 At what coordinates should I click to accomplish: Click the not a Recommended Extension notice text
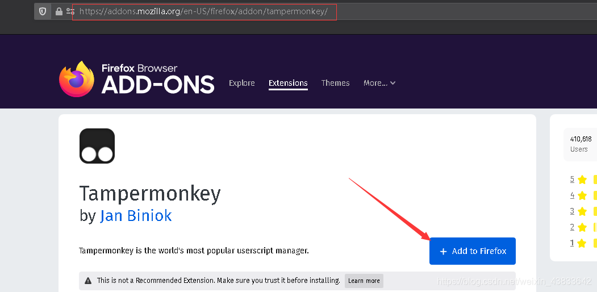pos(219,281)
